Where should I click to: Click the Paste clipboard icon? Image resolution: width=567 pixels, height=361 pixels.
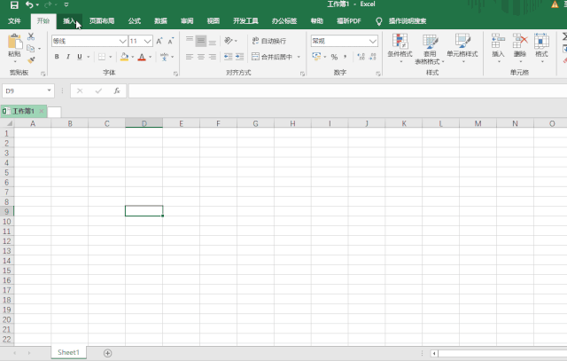pyautogui.click(x=14, y=42)
